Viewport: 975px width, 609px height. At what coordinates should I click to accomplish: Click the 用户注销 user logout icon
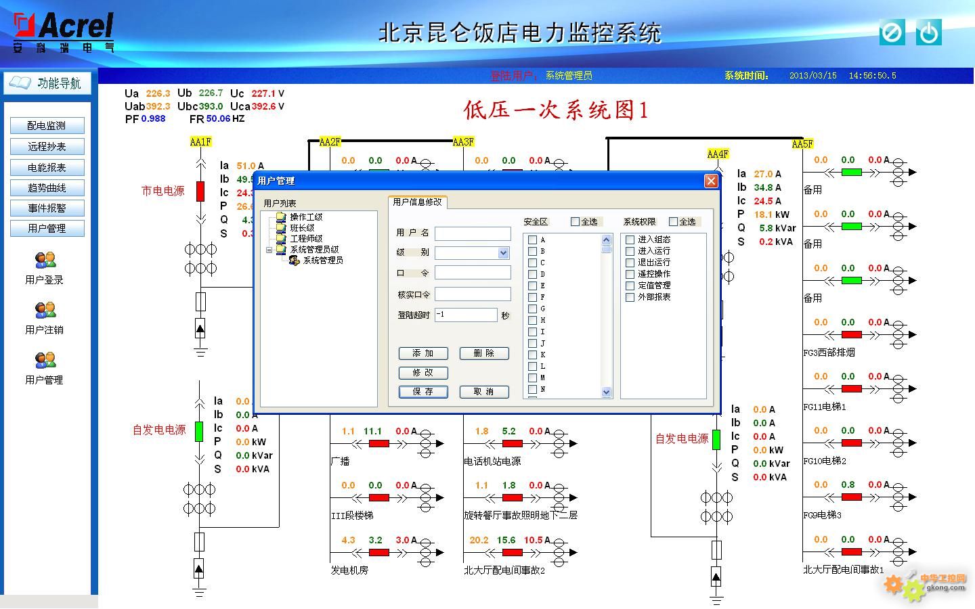(45, 310)
